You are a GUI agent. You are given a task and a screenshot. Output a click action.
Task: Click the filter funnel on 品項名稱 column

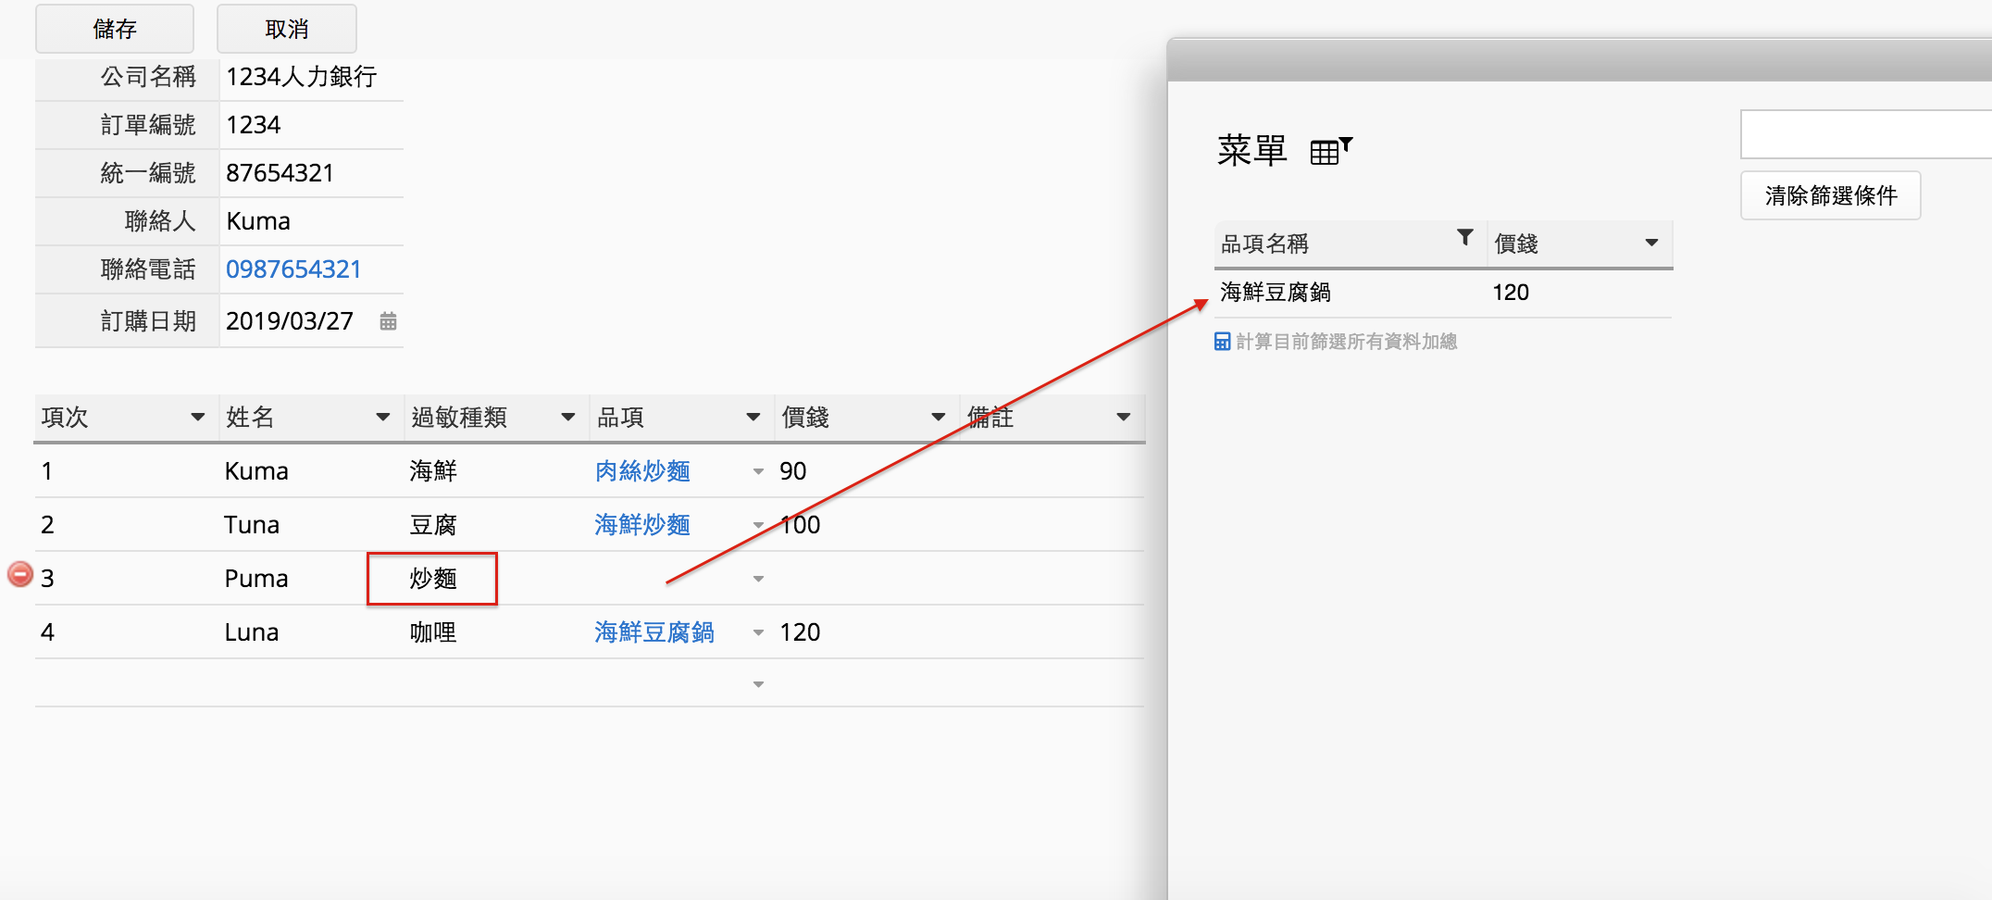coord(1464,238)
